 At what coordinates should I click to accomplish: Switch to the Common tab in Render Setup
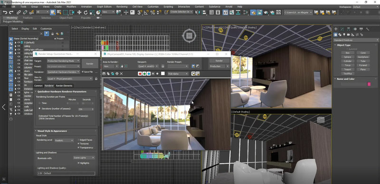click(38, 86)
